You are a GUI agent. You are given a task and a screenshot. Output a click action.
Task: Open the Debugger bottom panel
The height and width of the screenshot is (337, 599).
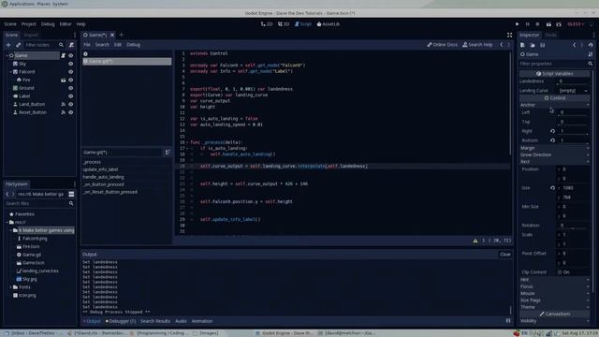[x=121, y=321]
